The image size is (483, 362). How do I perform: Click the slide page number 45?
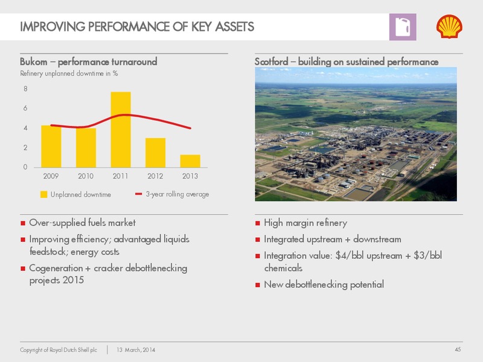click(458, 349)
